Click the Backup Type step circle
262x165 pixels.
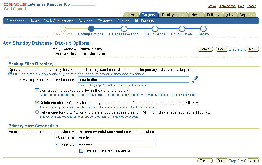62,28
